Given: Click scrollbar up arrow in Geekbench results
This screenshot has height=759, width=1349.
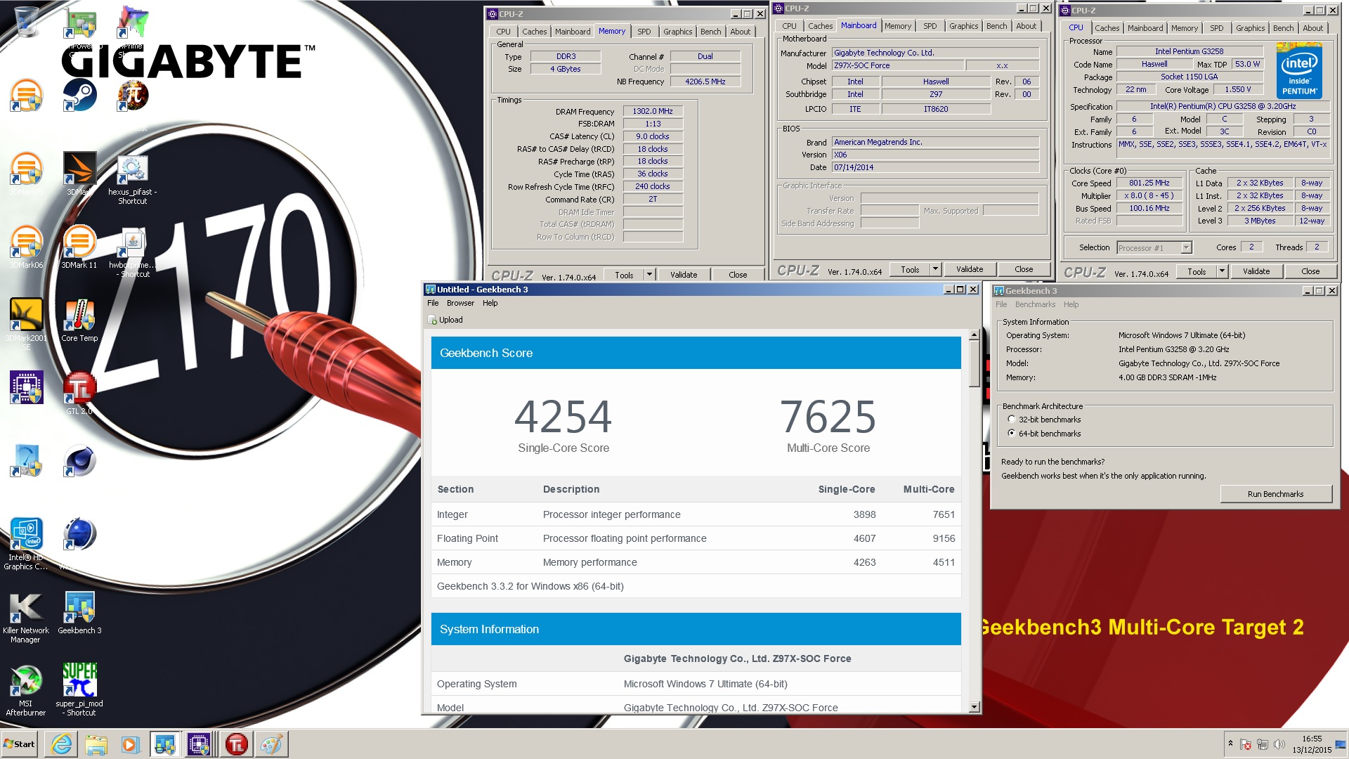Looking at the screenshot, I should (974, 335).
